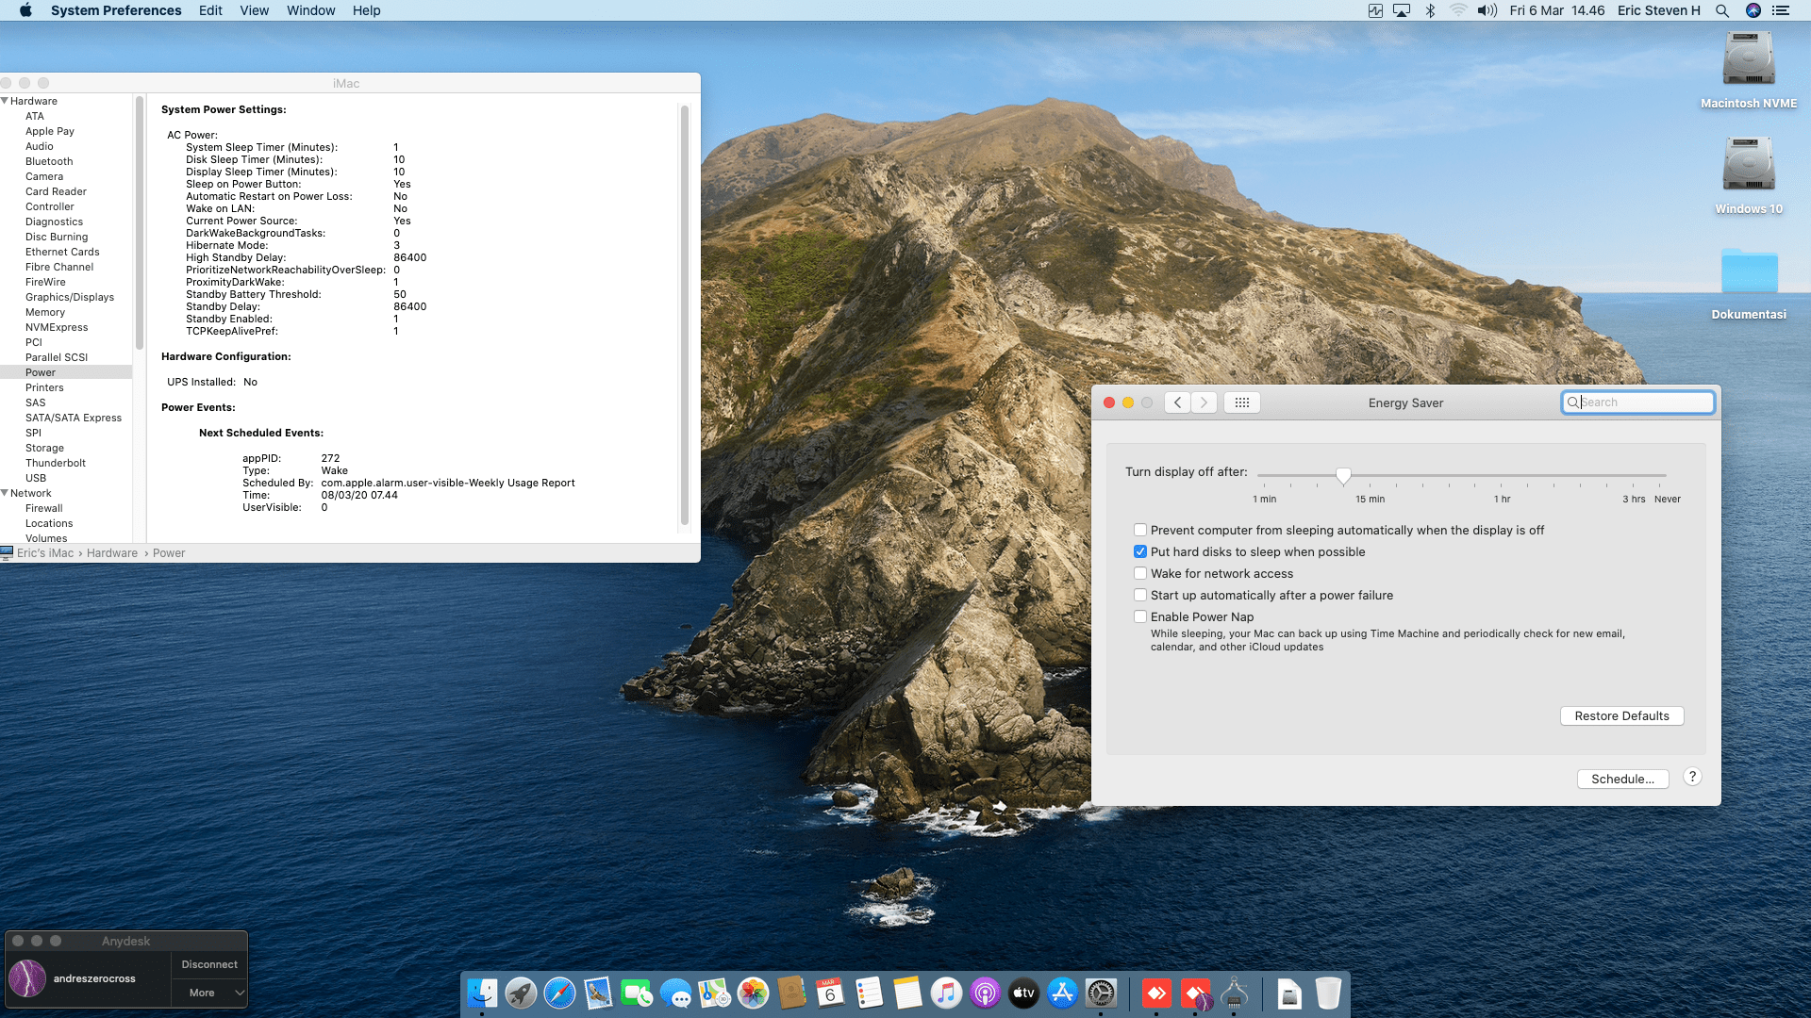
Task: Collapse the Hardware tree section
Action: pyautogui.click(x=6, y=101)
